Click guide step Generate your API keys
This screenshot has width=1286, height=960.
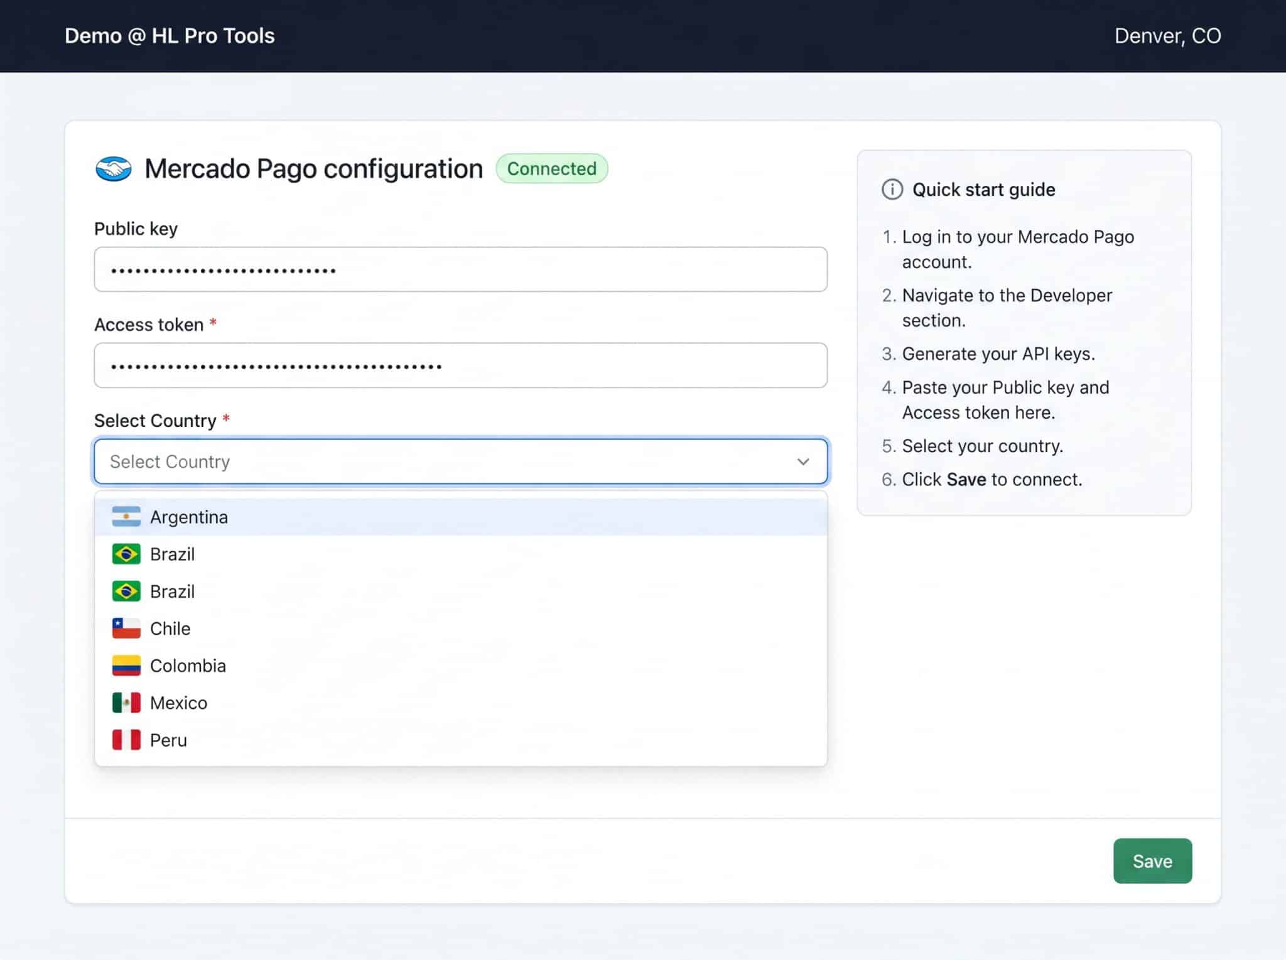pyautogui.click(x=998, y=353)
